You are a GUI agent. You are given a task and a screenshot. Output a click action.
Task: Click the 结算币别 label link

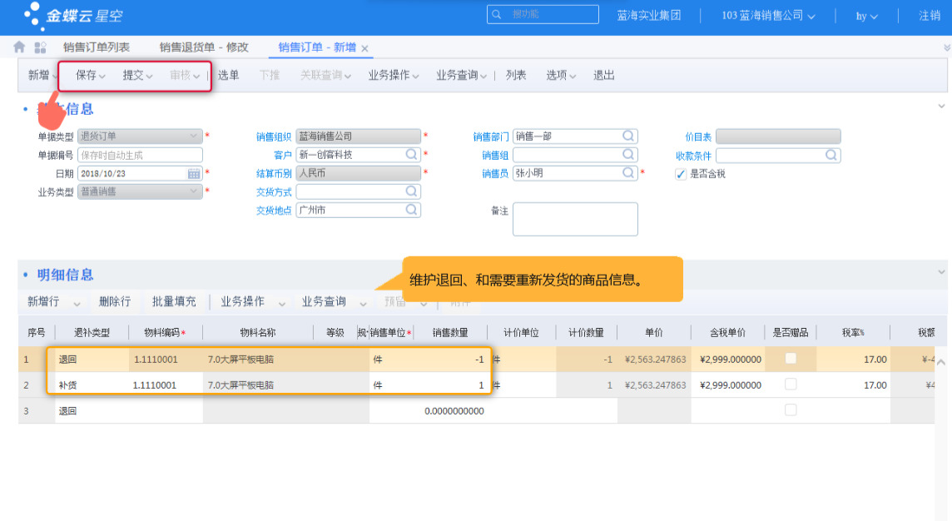point(273,174)
